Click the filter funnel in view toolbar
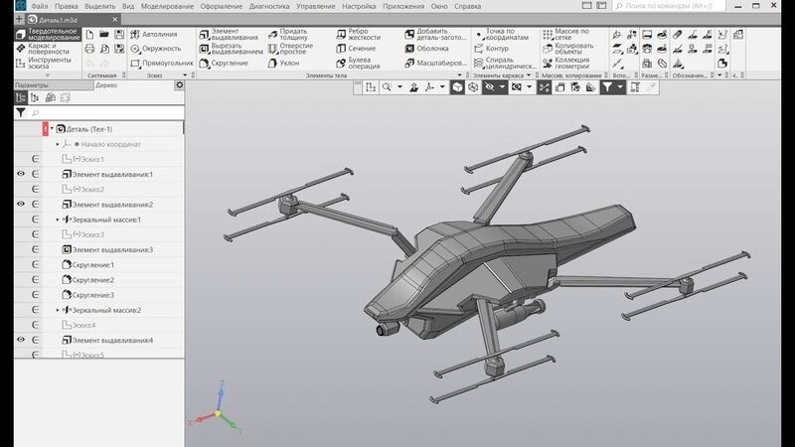This screenshot has height=447, width=795. pyautogui.click(x=606, y=87)
